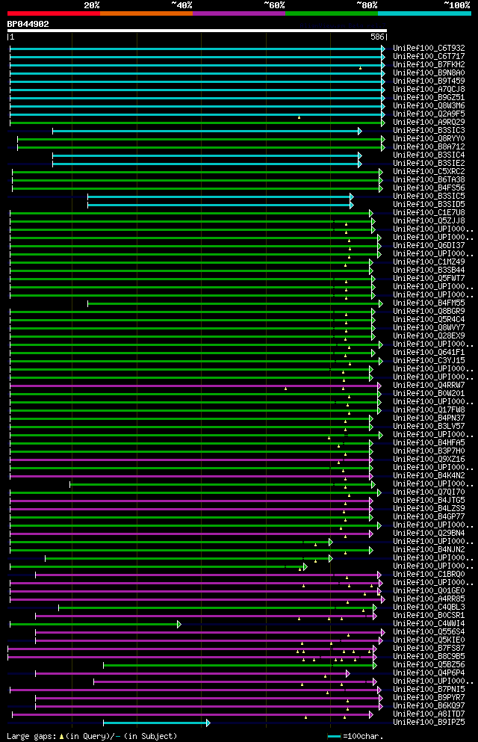Open hit UniRef100_C4QBL3

(429, 607)
